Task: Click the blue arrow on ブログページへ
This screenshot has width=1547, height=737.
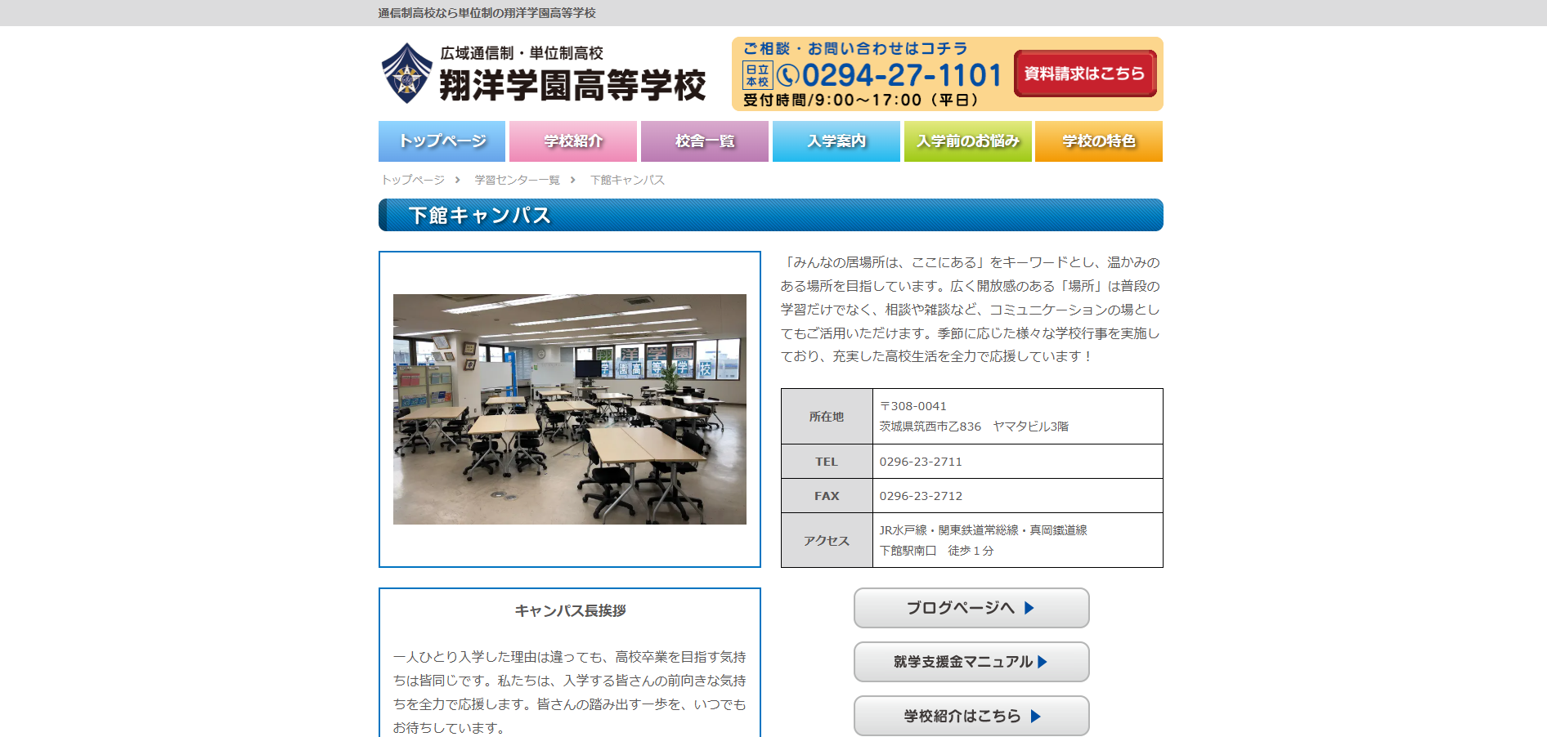Action: tap(1029, 608)
